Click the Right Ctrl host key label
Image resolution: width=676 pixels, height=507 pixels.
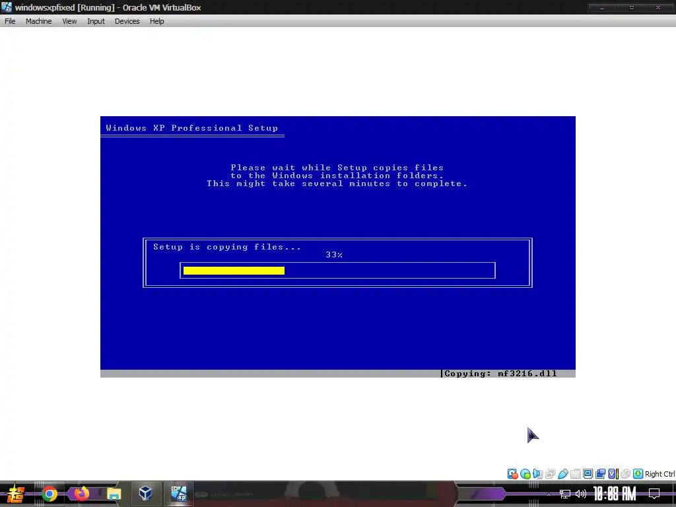[x=660, y=474]
